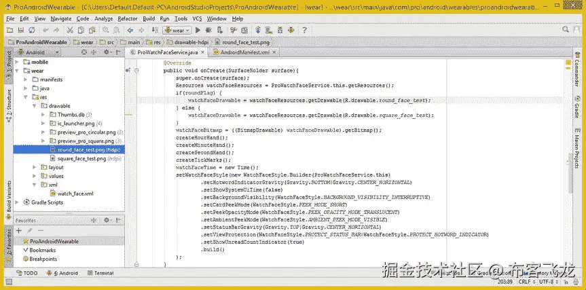The image size is (586, 290).
Task: Select the ProWatchFaceService.java editor tab
Action: 167,52
